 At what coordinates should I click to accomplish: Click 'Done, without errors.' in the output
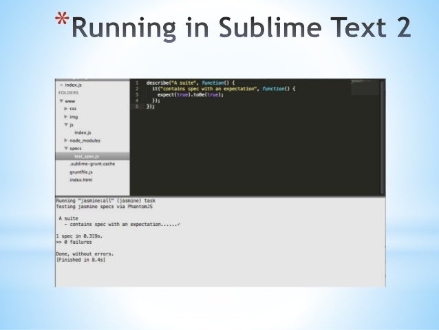(85, 254)
